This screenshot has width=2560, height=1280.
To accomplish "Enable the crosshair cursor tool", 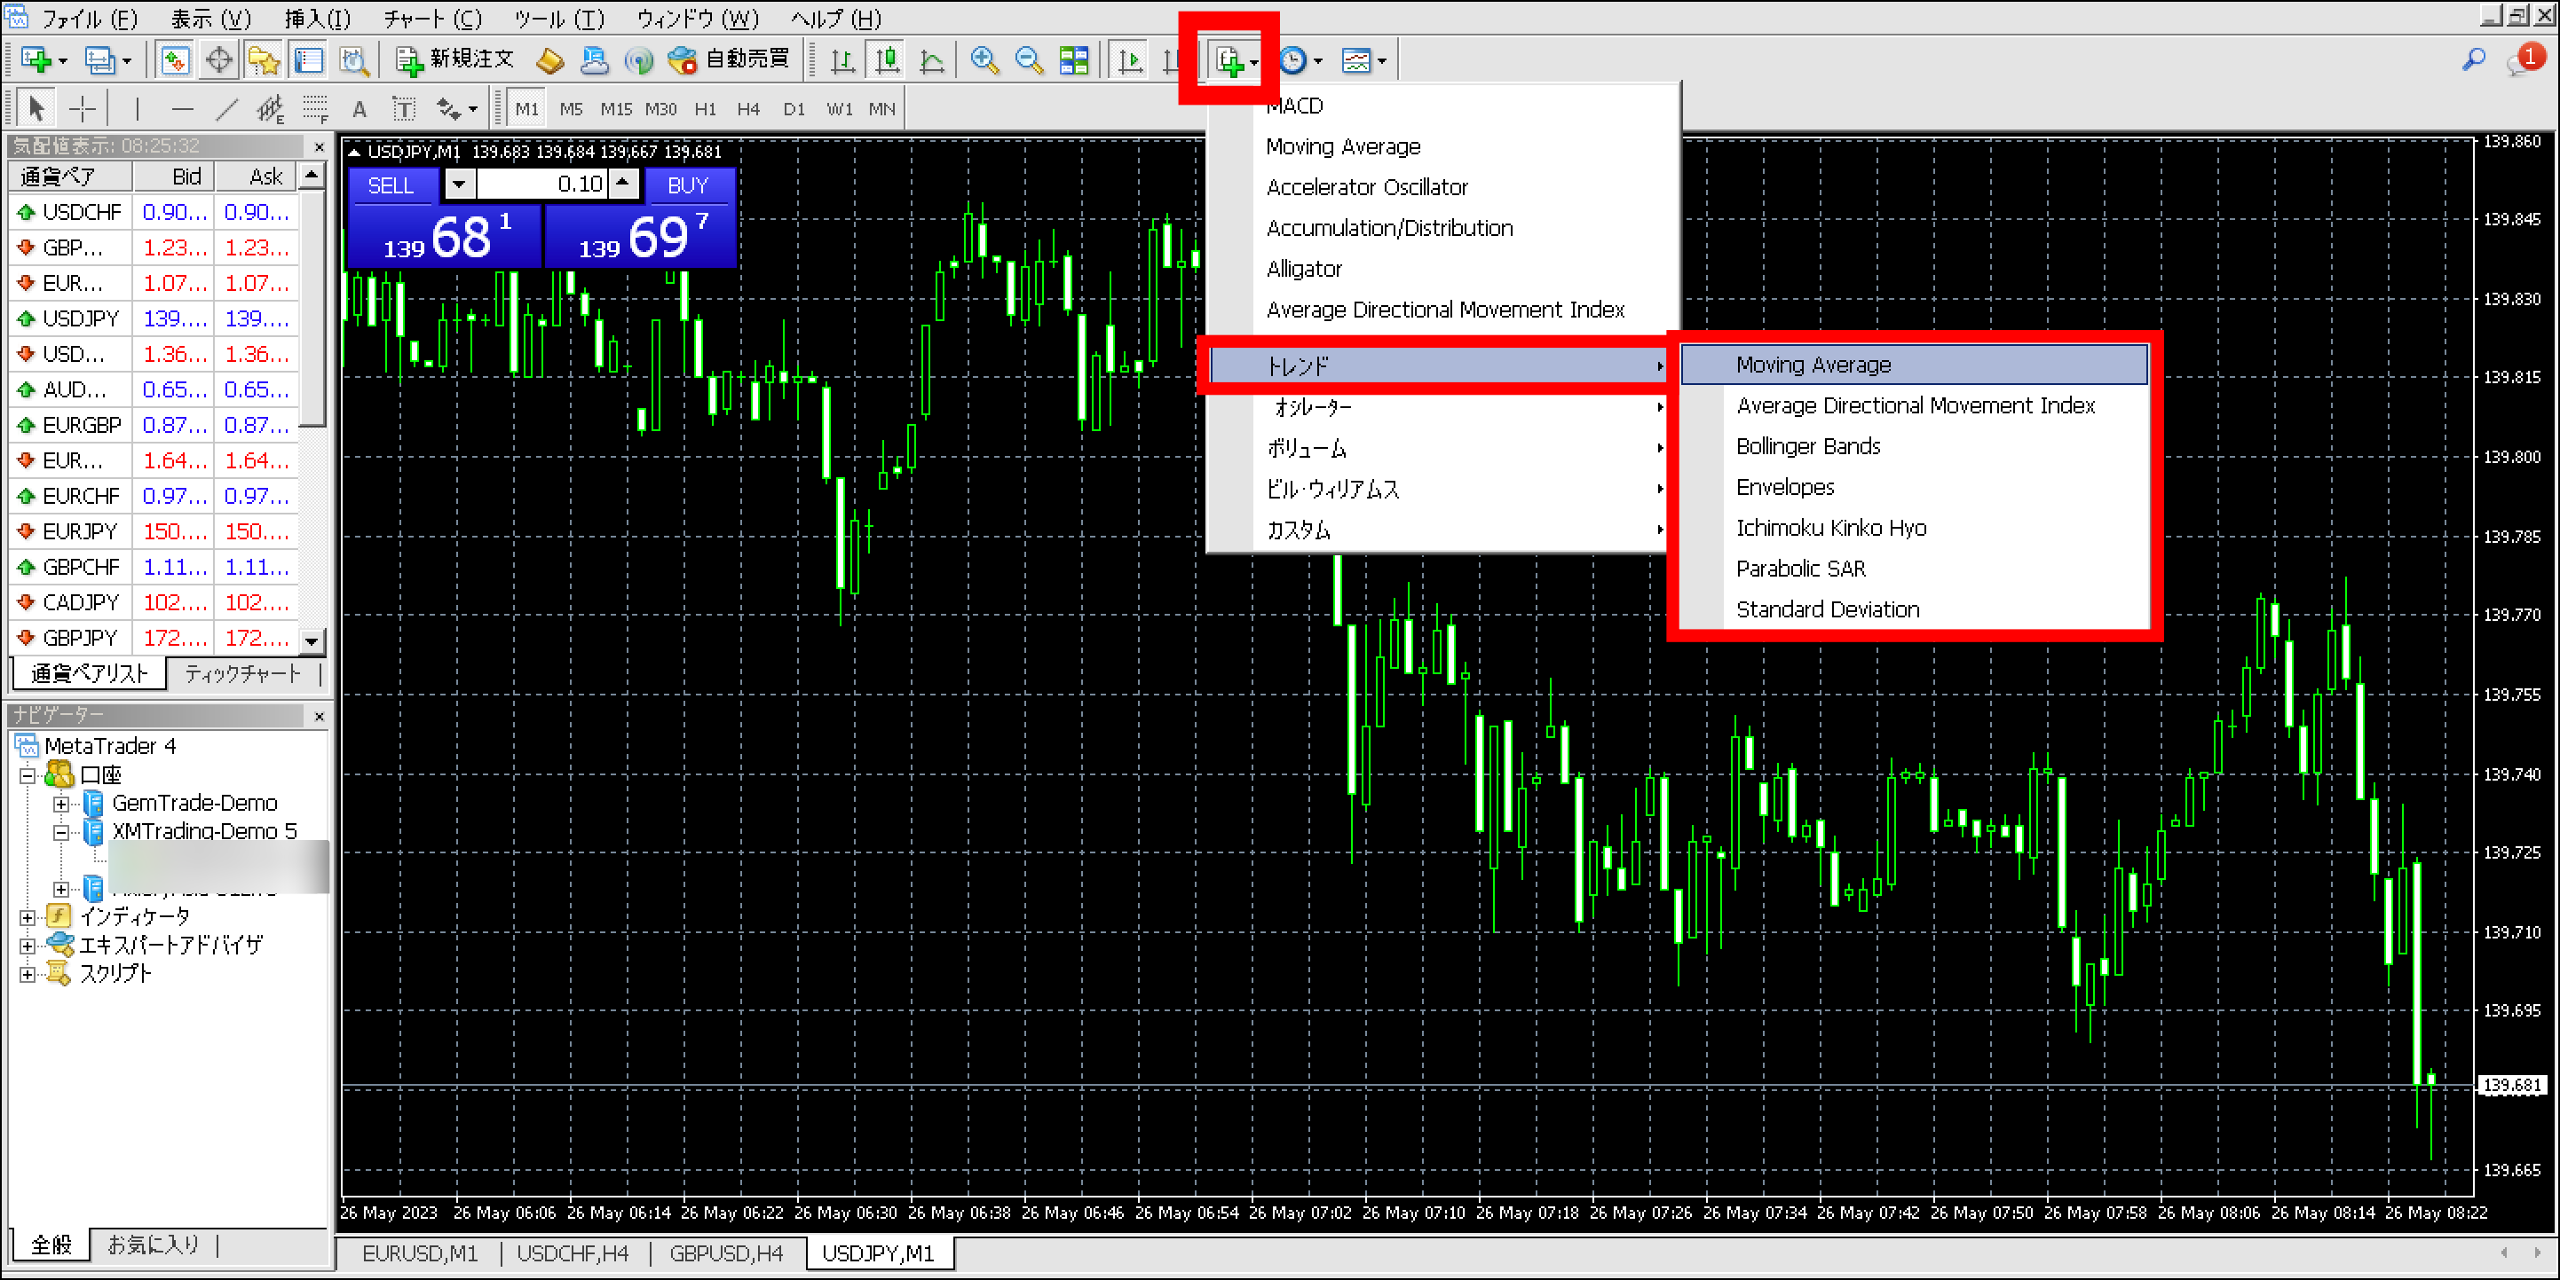I will tap(83, 107).
